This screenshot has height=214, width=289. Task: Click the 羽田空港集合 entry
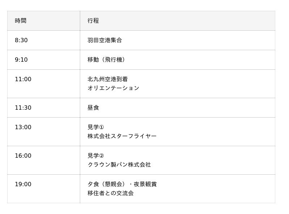[x=105, y=40]
